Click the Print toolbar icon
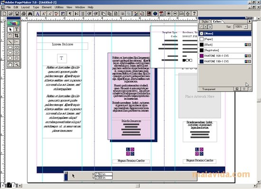Viewport: 261px width, 189px height. 23,14
